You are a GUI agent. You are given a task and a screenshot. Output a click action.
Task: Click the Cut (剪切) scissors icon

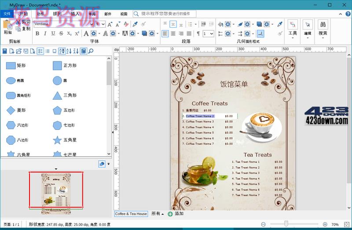pos(18,22)
